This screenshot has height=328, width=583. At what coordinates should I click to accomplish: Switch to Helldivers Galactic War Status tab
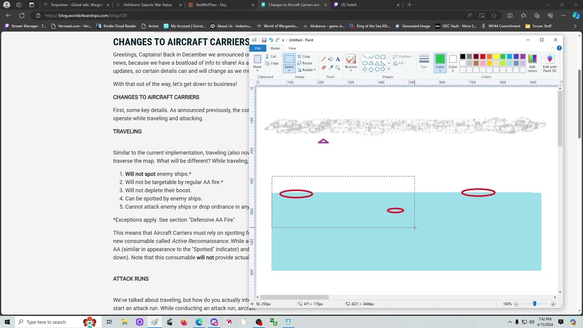[148, 5]
